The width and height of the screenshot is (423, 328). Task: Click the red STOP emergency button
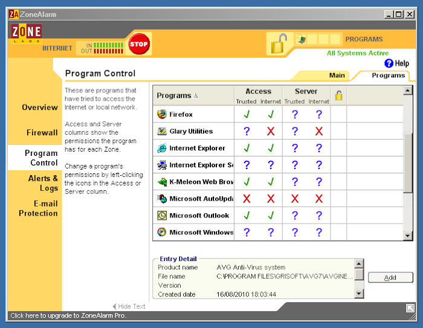(138, 43)
